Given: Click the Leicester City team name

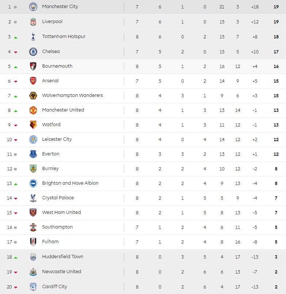Looking at the screenshot, I should [x=57, y=139].
